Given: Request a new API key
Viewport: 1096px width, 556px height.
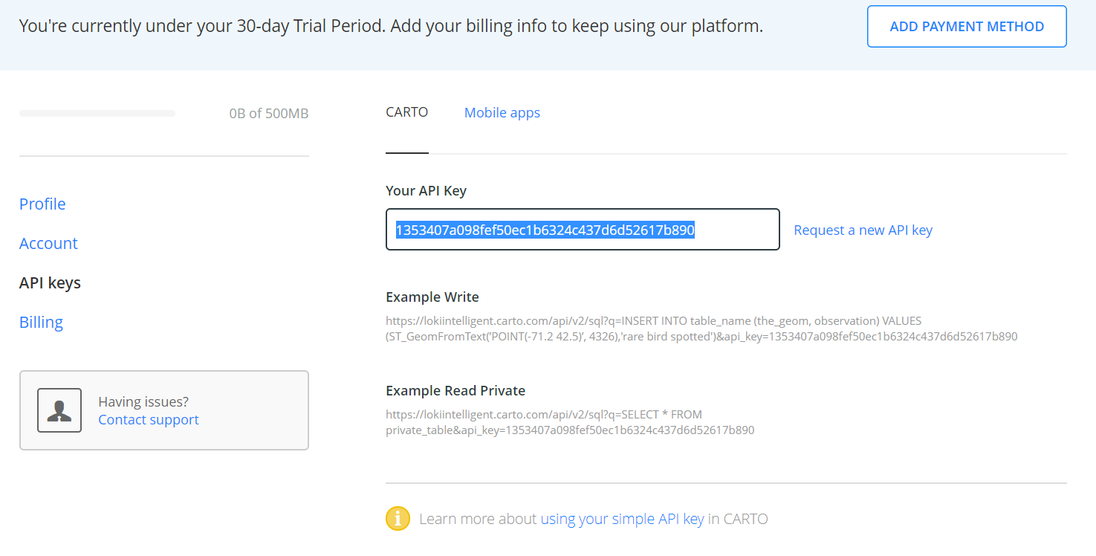Looking at the screenshot, I should 863,230.
